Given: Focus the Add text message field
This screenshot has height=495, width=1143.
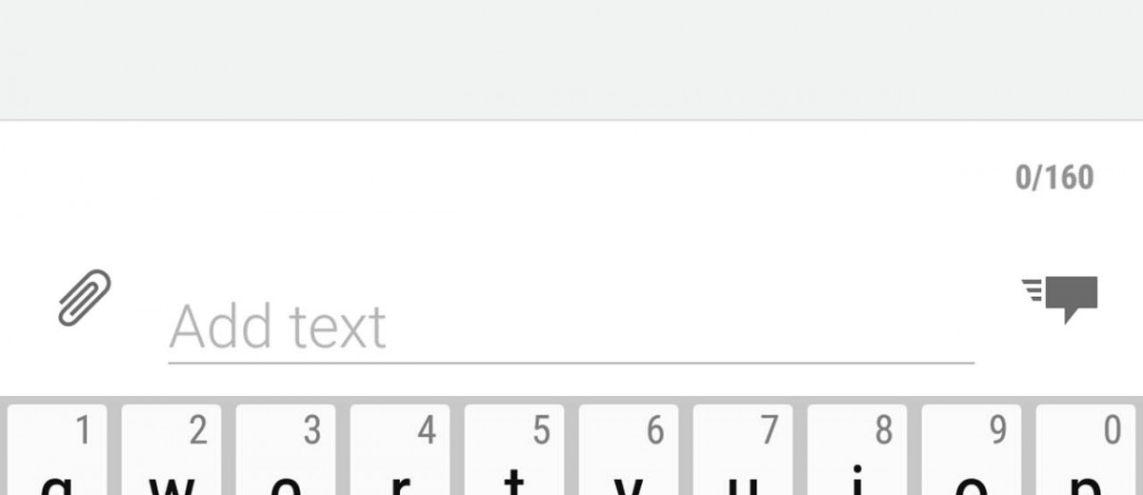Looking at the screenshot, I should click(571, 327).
